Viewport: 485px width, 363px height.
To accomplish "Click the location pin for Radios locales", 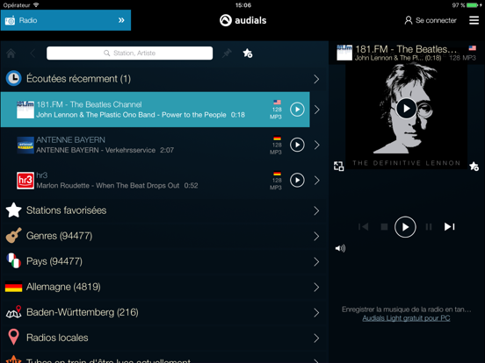I will (x=13, y=337).
